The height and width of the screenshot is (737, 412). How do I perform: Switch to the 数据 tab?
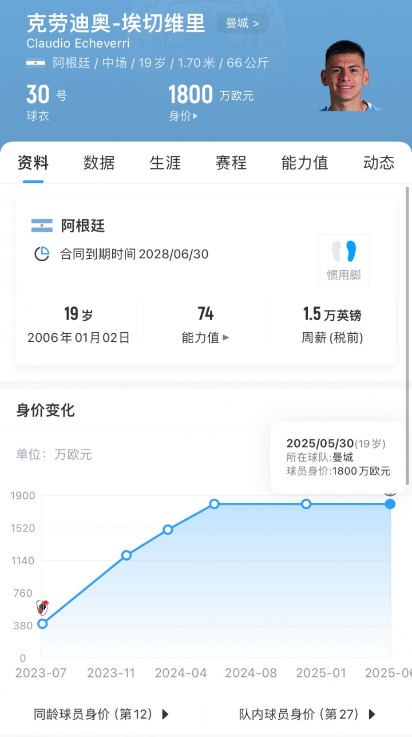(x=99, y=163)
